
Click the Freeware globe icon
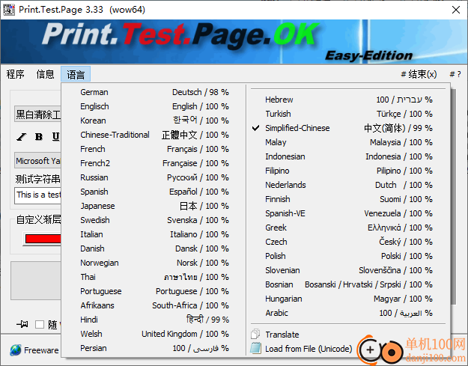16,350
